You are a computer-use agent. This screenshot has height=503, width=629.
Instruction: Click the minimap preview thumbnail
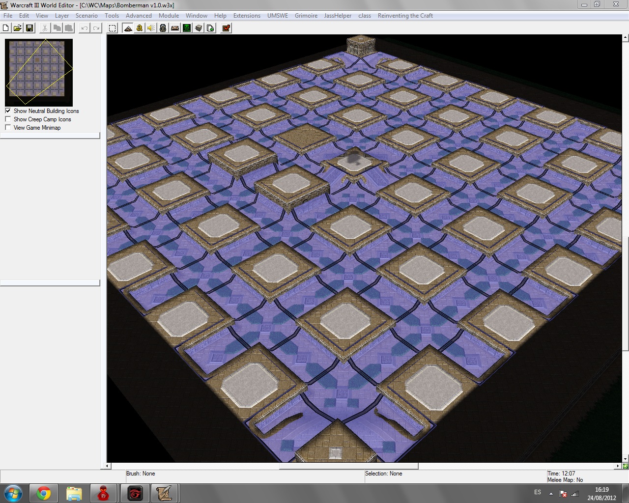[39, 72]
